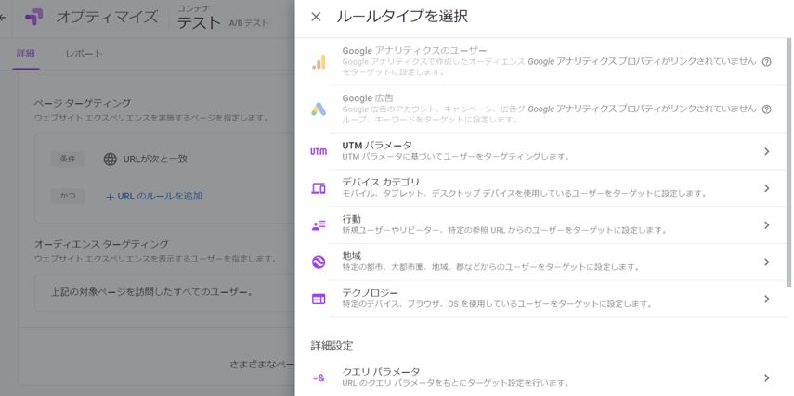The image size is (794, 396).
Task: Click the 条件 label chip
Action: click(68, 160)
